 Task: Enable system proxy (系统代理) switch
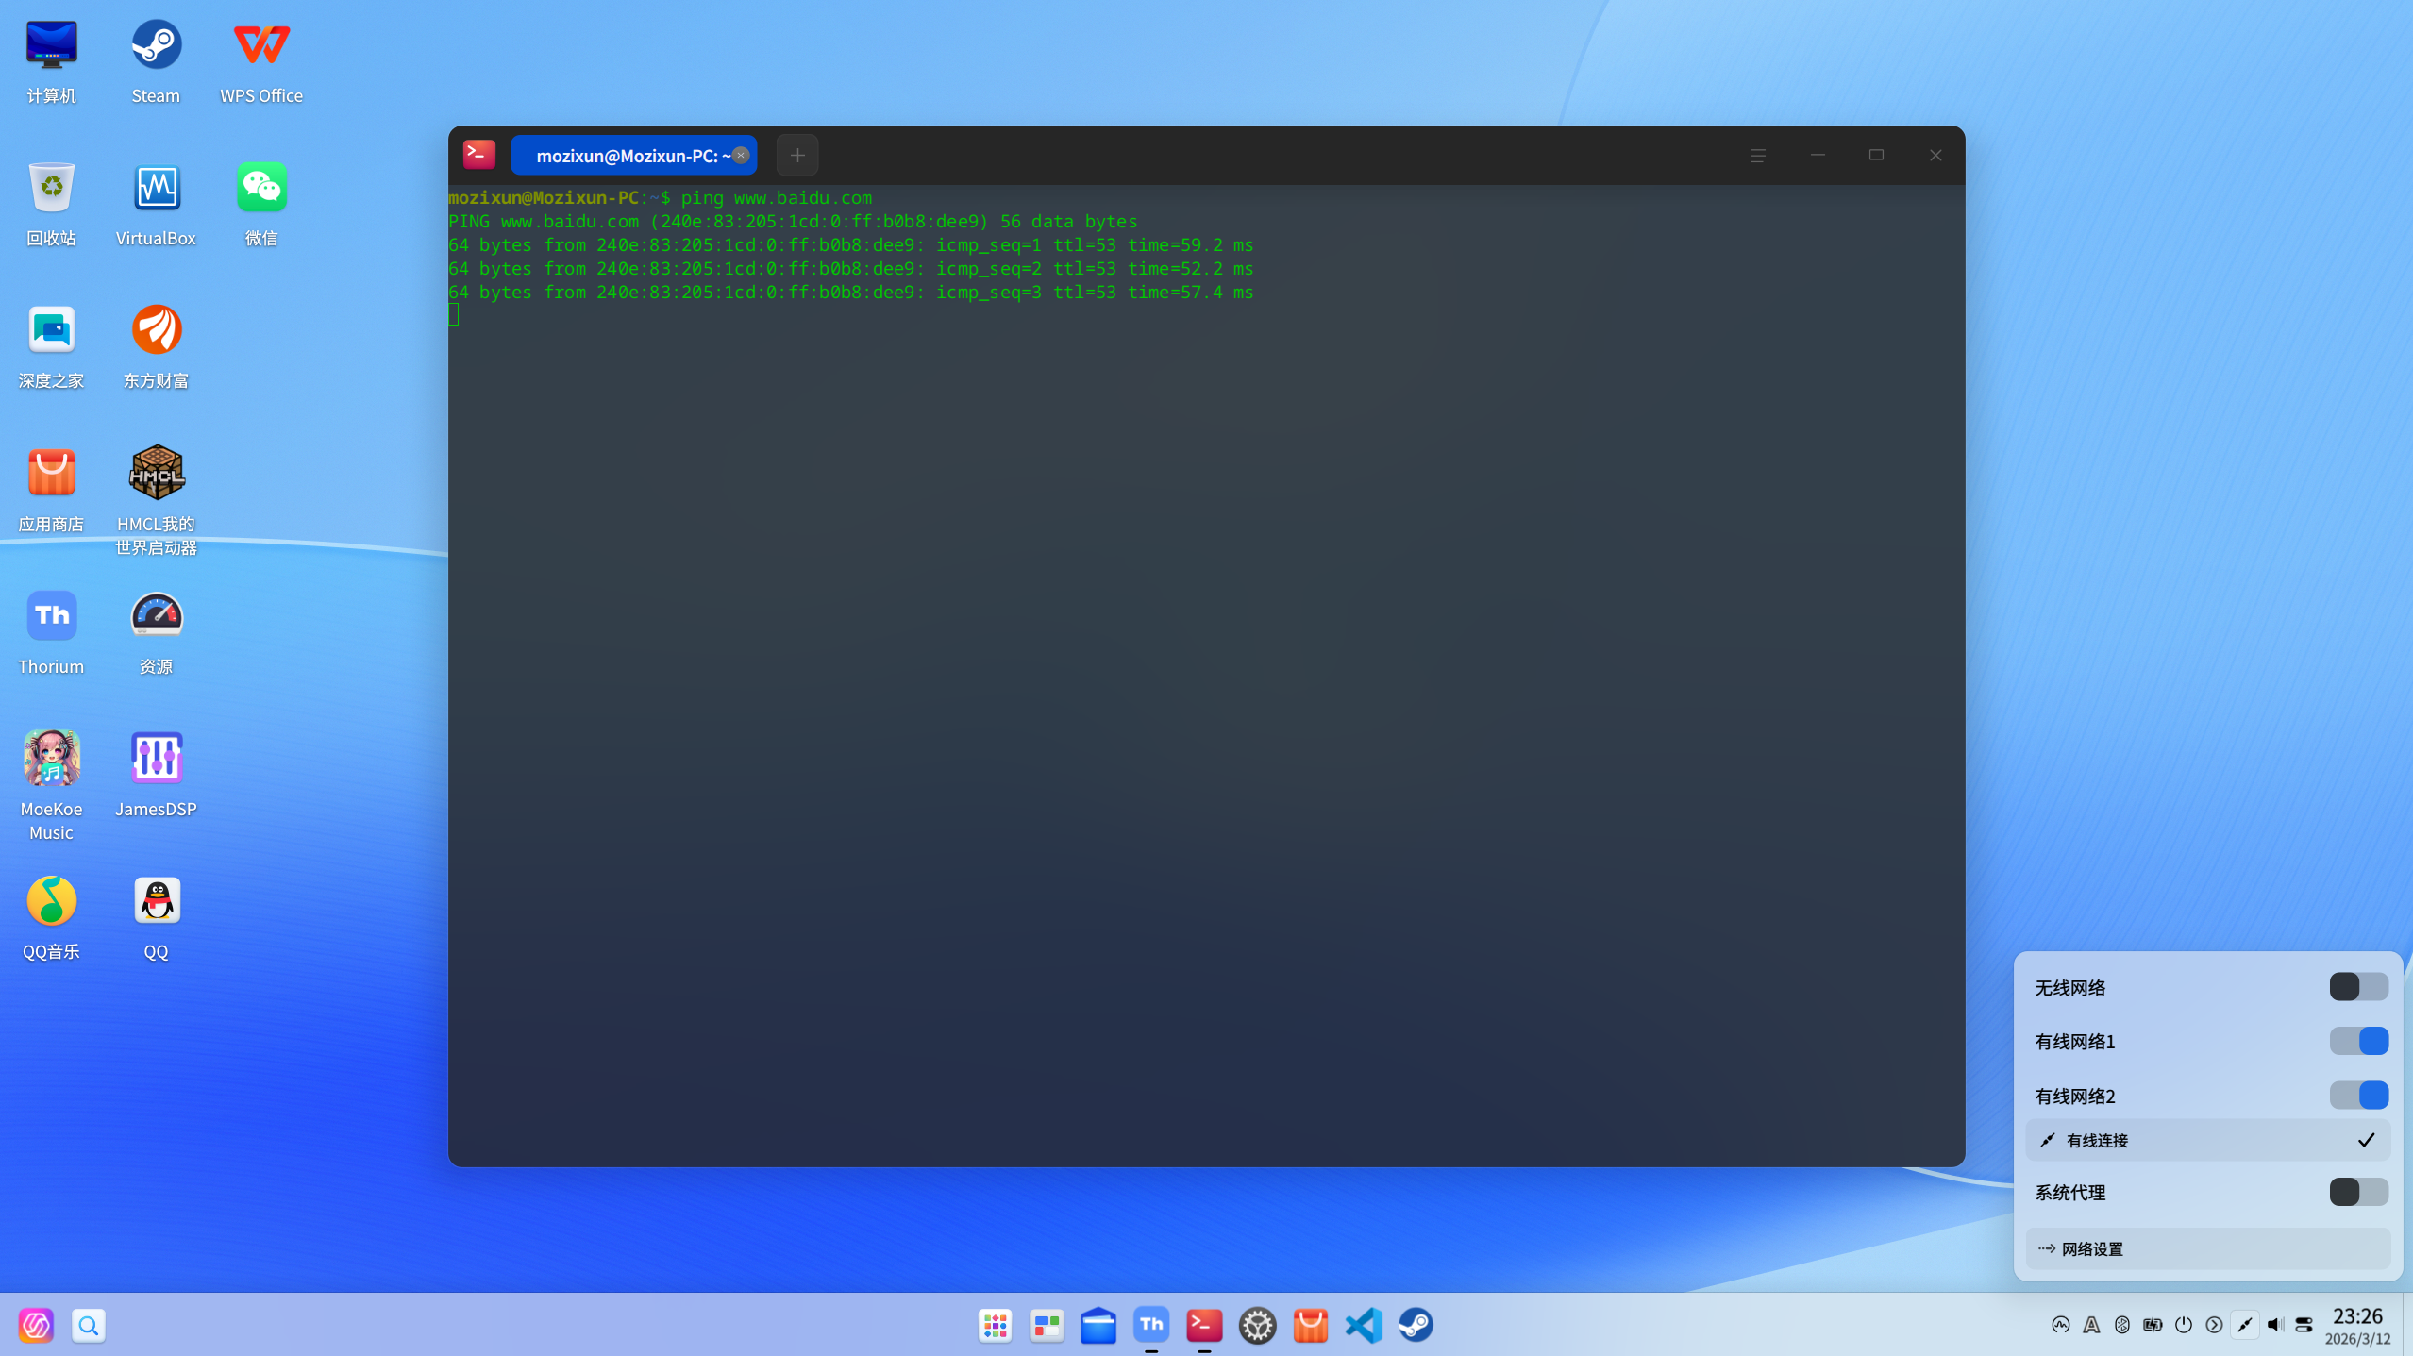tap(2357, 1192)
